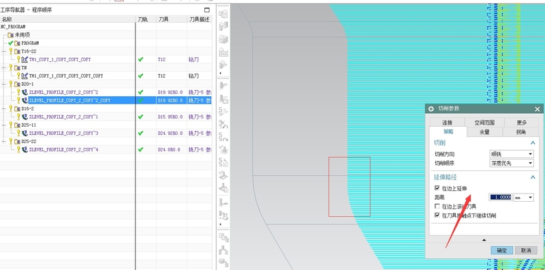Click the gear icon in the 切削参数 dialog
Viewport: 545px width, 270px height.
(431, 109)
